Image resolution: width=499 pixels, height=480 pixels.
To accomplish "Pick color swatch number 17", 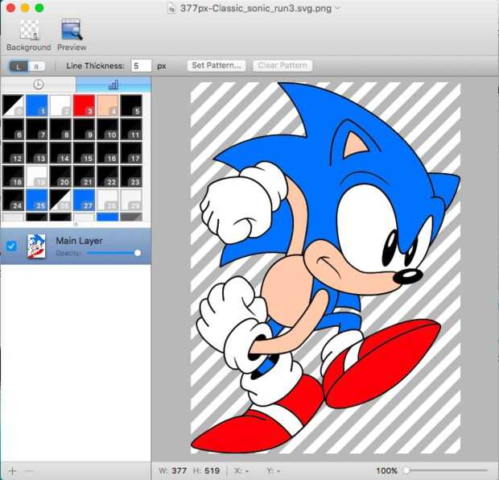I will click(x=131, y=152).
